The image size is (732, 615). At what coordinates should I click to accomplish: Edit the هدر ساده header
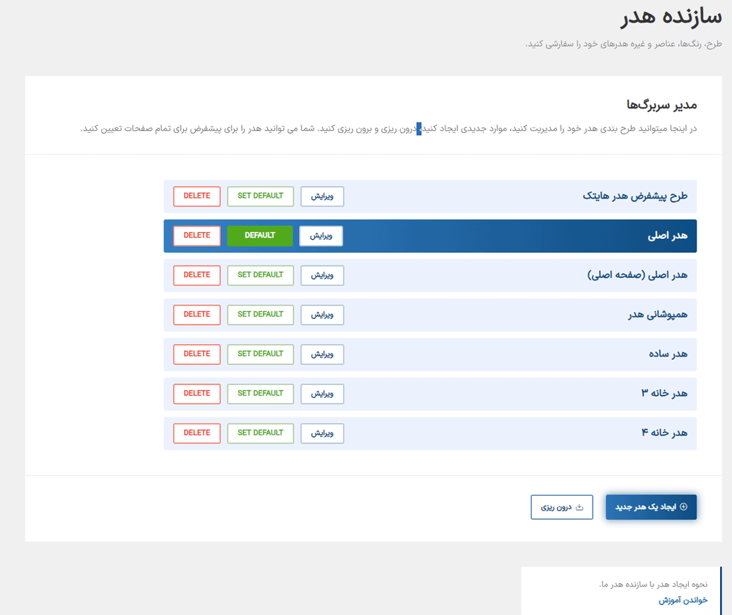point(322,355)
